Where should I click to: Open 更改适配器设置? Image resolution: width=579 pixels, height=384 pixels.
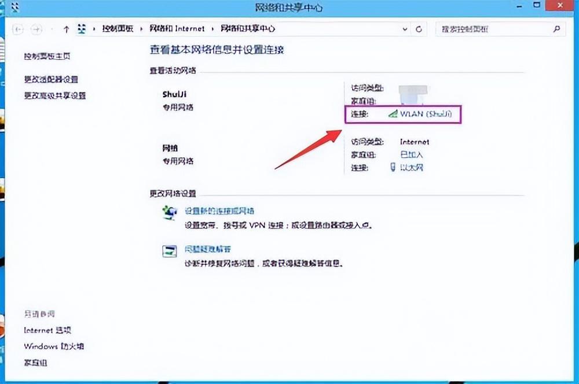pyautogui.click(x=51, y=79)
